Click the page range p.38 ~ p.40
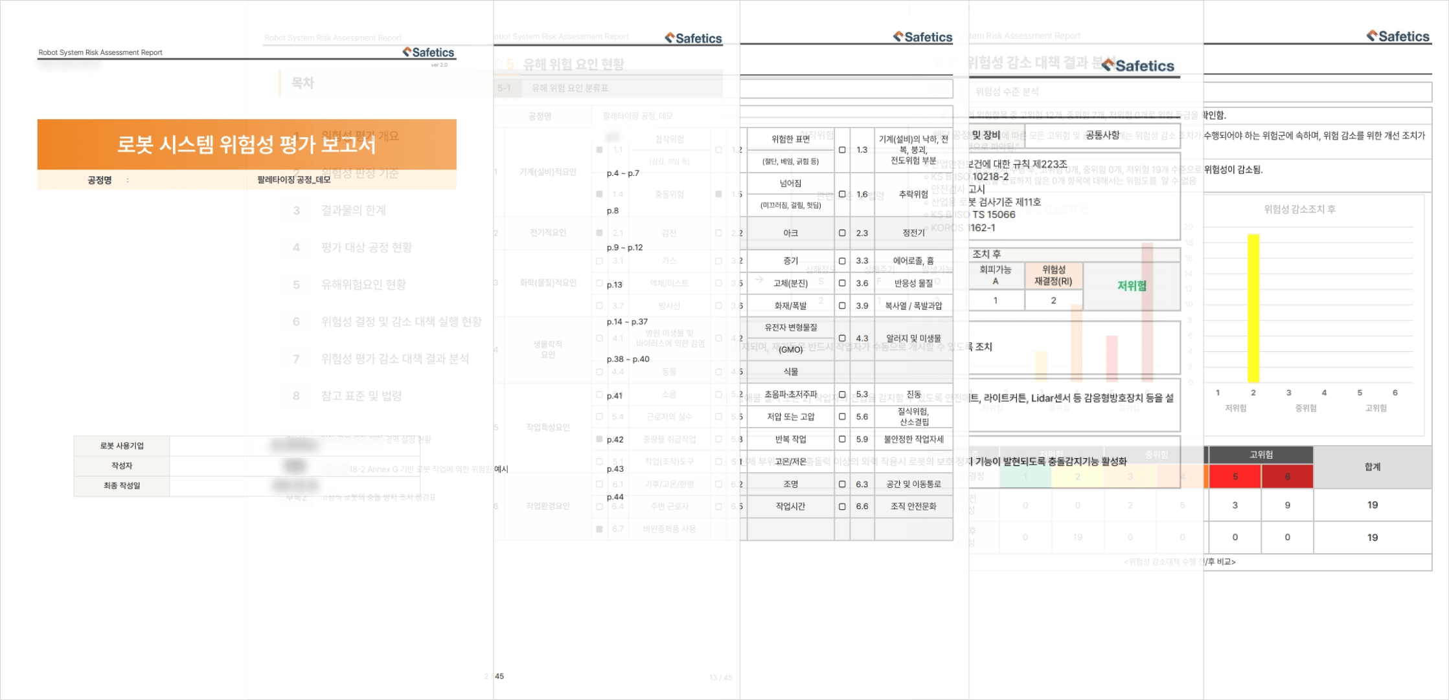Viewport: 1449px width, 700px height. [x=628, y=359]
